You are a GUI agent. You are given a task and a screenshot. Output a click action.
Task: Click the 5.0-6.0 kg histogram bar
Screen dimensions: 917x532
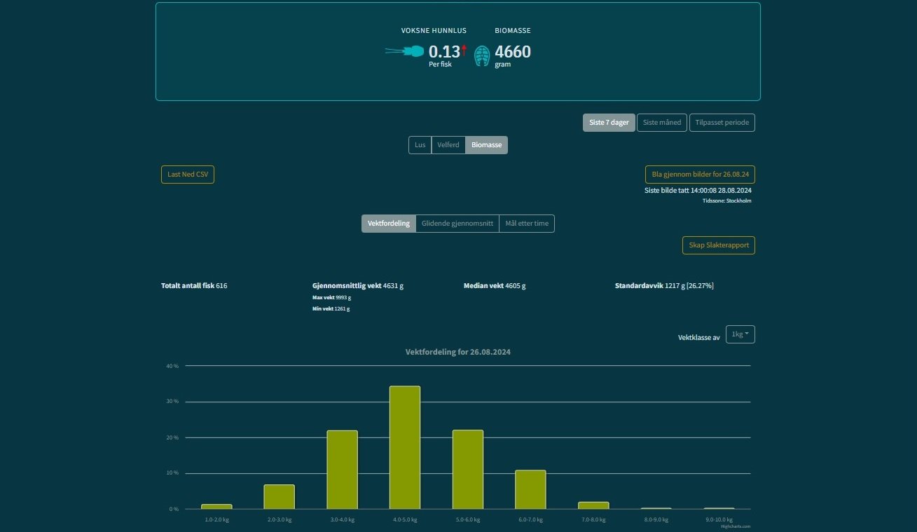click(x=468, y=470)
